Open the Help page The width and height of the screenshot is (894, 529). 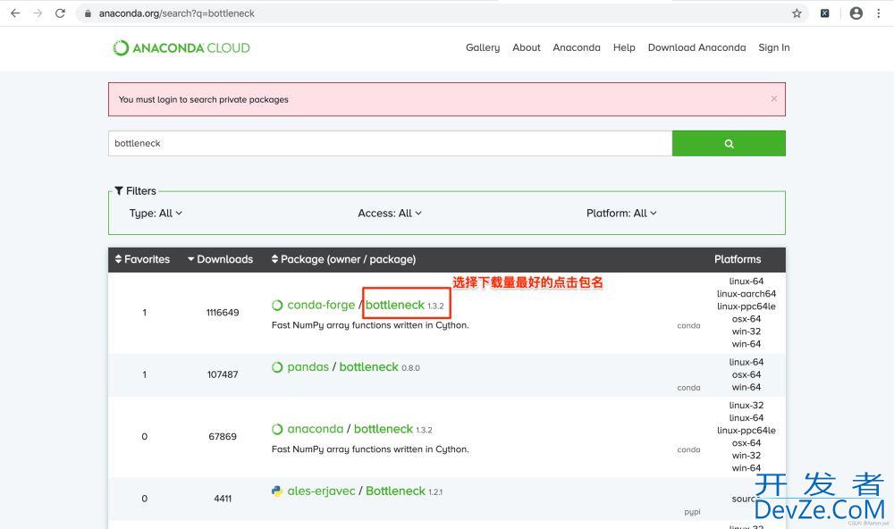coord(624,48)
